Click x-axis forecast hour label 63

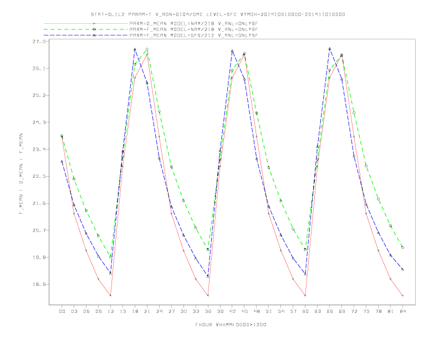pyautogui.click(x=318, y=311)
